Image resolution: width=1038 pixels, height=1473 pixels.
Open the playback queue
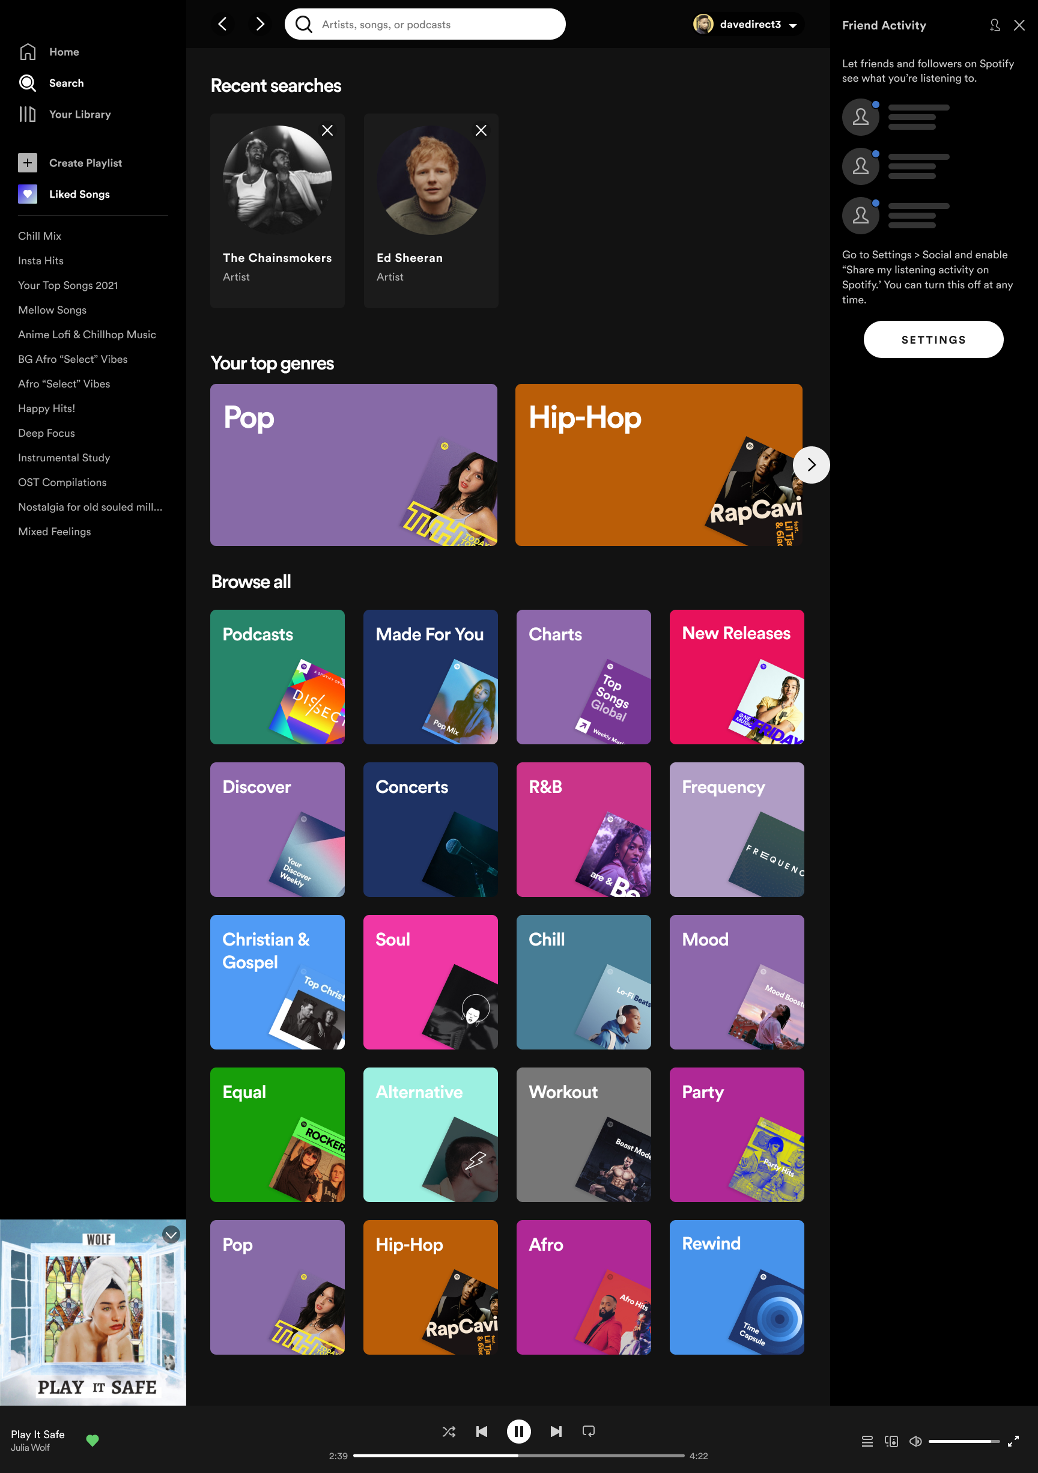click(867, 1441)
